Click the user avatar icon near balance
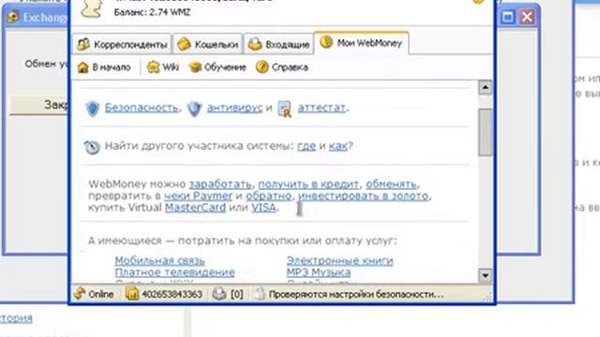This screenshot has width=600, height=337. coord(92,8)
